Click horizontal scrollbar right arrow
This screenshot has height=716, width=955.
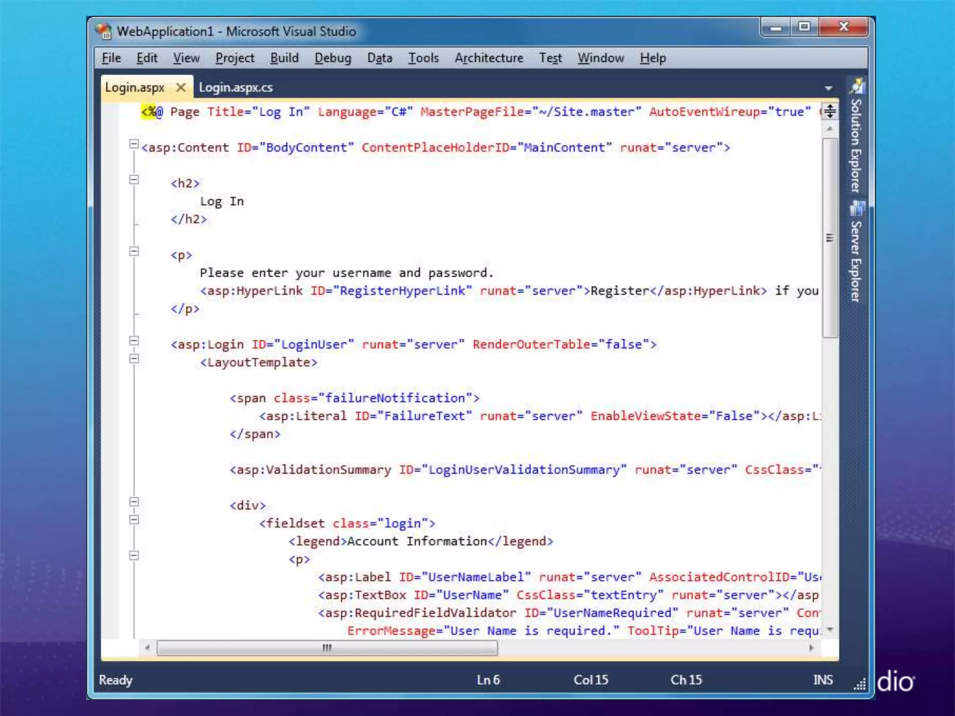811,648
